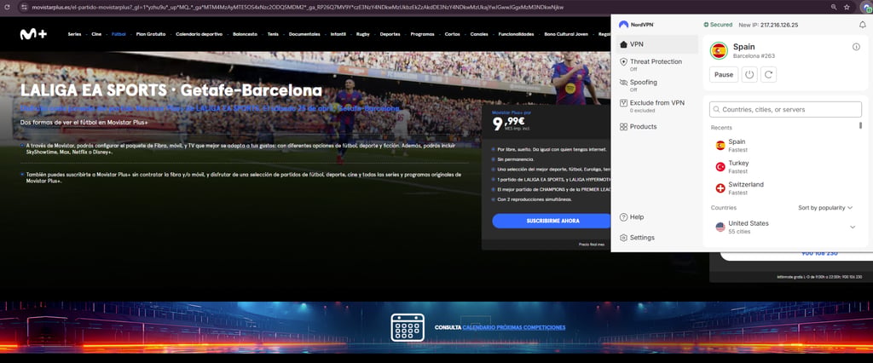This screenshot has height=363, width=873.
Task: Click the browser zoom magnifier icon
Action: (x=834, y=7)
